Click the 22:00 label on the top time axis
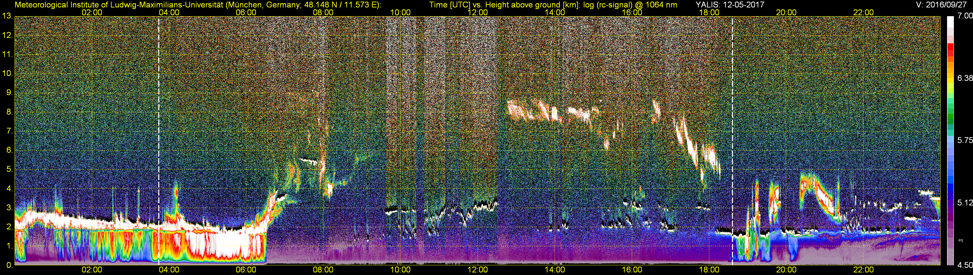This screenshot has height=275, width=973. click(863, 12)
